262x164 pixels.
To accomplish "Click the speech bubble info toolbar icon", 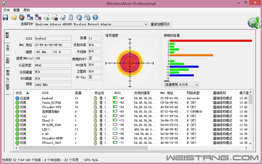I will 87,18.
